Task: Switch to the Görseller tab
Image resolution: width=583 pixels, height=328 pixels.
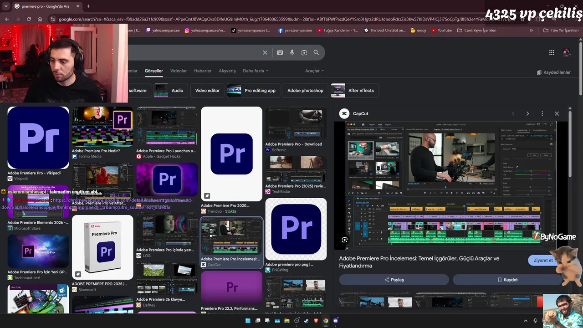Action: click(x=154, y=71)
